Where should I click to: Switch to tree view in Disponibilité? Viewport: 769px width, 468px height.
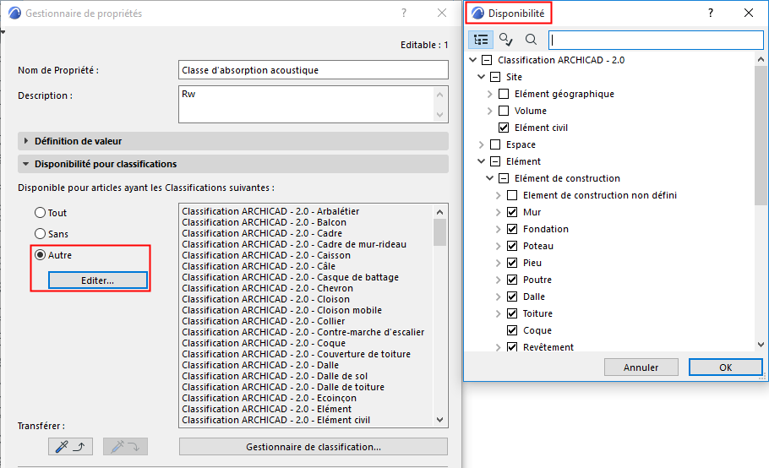[x=481, y=40]
